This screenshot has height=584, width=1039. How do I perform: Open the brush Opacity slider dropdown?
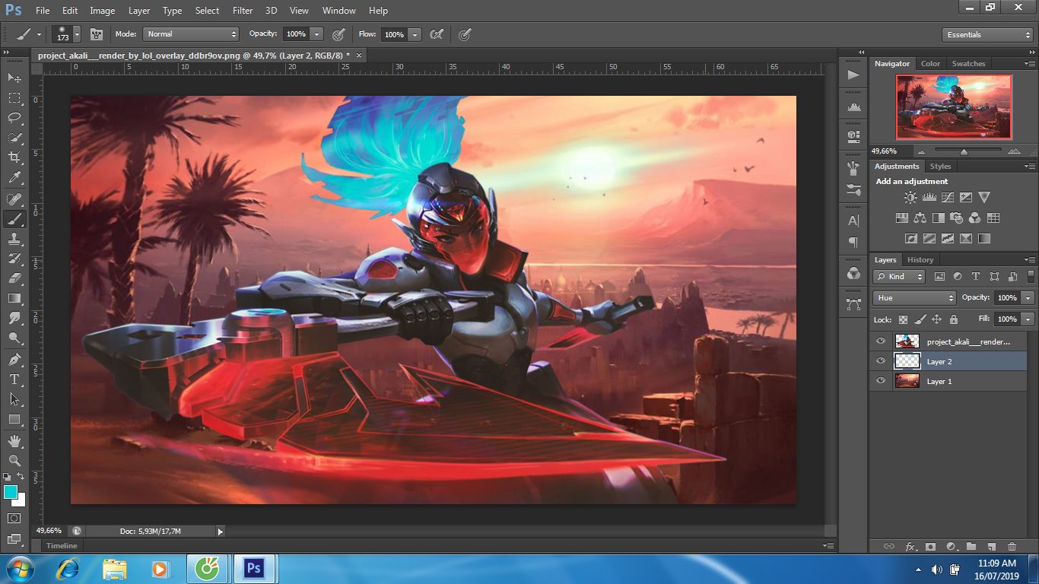pos(316,34)
